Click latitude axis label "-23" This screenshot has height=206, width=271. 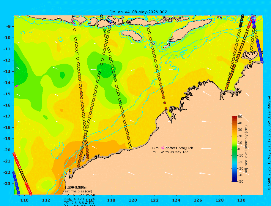tap(7, 184)
